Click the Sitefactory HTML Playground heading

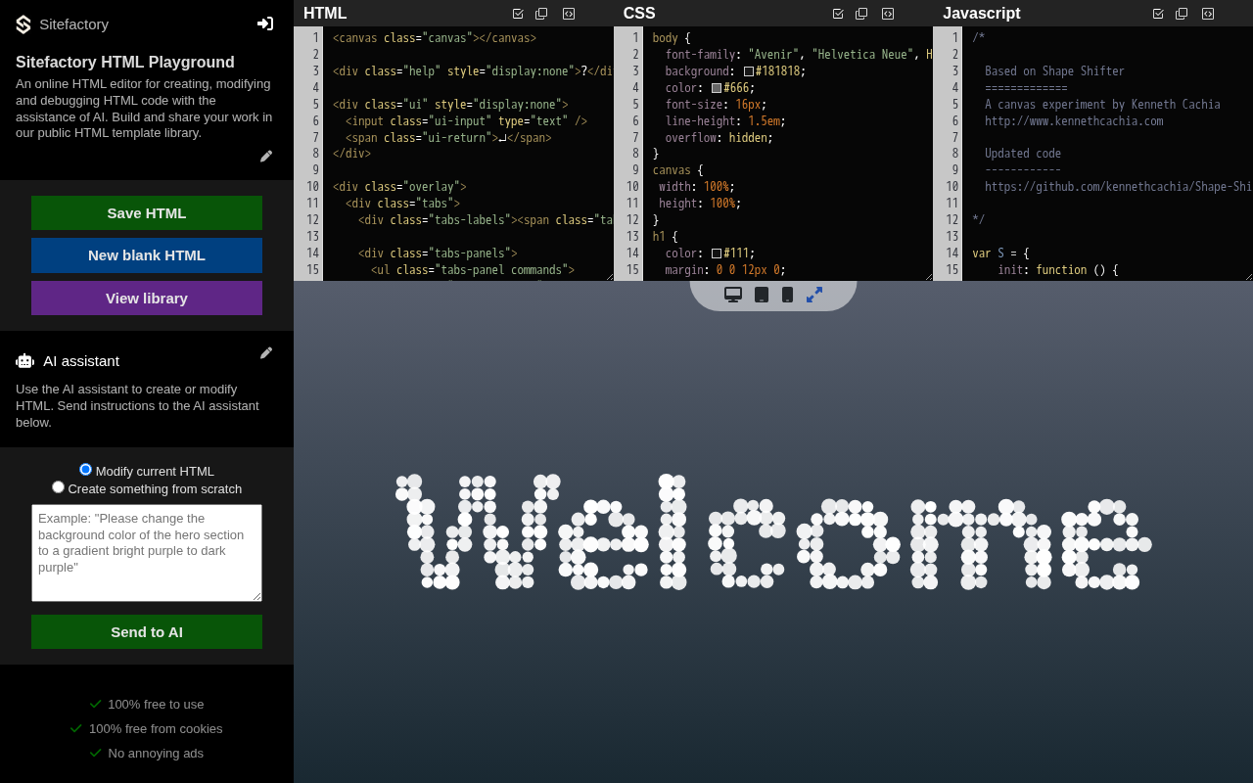125,63
